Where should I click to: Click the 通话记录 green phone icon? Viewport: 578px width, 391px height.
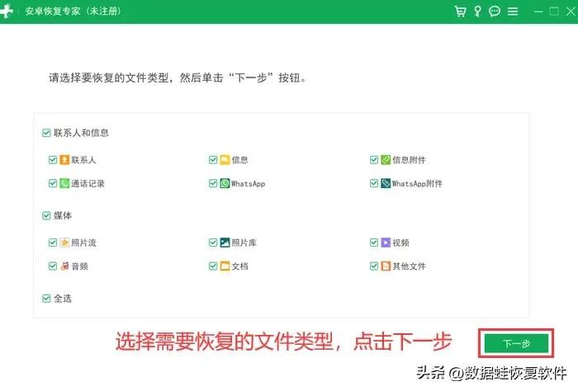tap(64, 183)
